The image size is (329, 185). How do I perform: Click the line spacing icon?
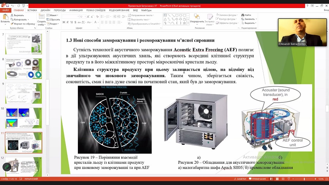point(124,16)
